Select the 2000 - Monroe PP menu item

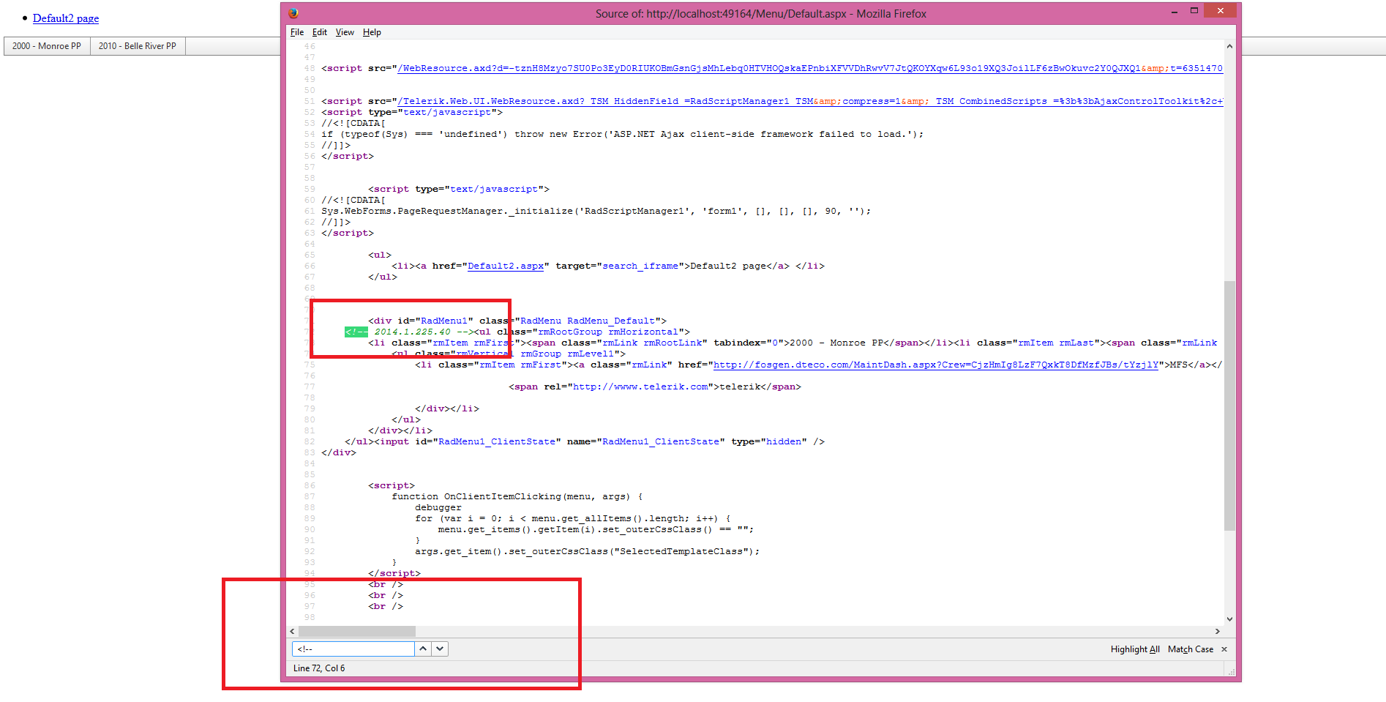[x=47, y=46]
